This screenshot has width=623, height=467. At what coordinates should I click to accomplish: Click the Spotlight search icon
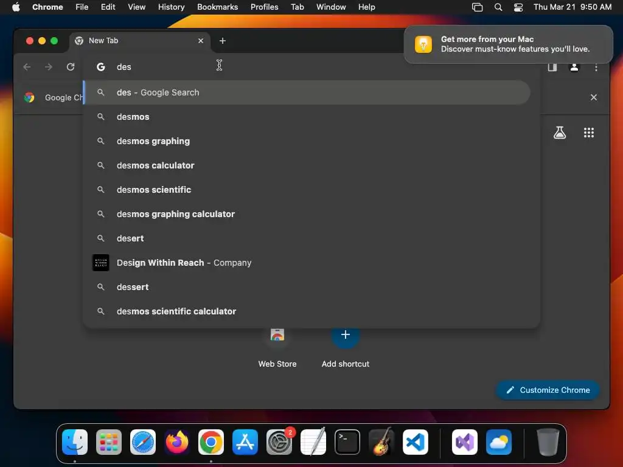point(498,7)
